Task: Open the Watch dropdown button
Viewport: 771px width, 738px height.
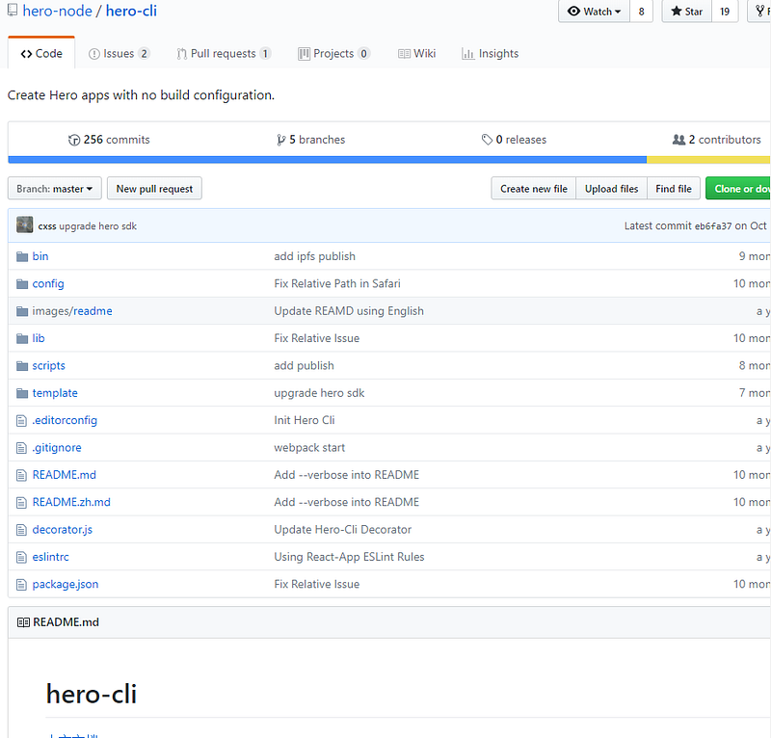Action: pyautogui.click(x=594, y=12)
